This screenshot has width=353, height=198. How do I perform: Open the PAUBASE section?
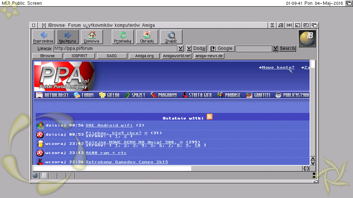tap(229, 95)
